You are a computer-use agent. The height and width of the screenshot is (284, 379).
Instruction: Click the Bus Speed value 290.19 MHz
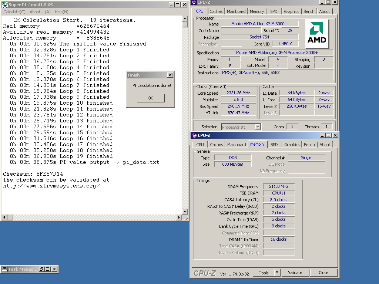(238, 106)
